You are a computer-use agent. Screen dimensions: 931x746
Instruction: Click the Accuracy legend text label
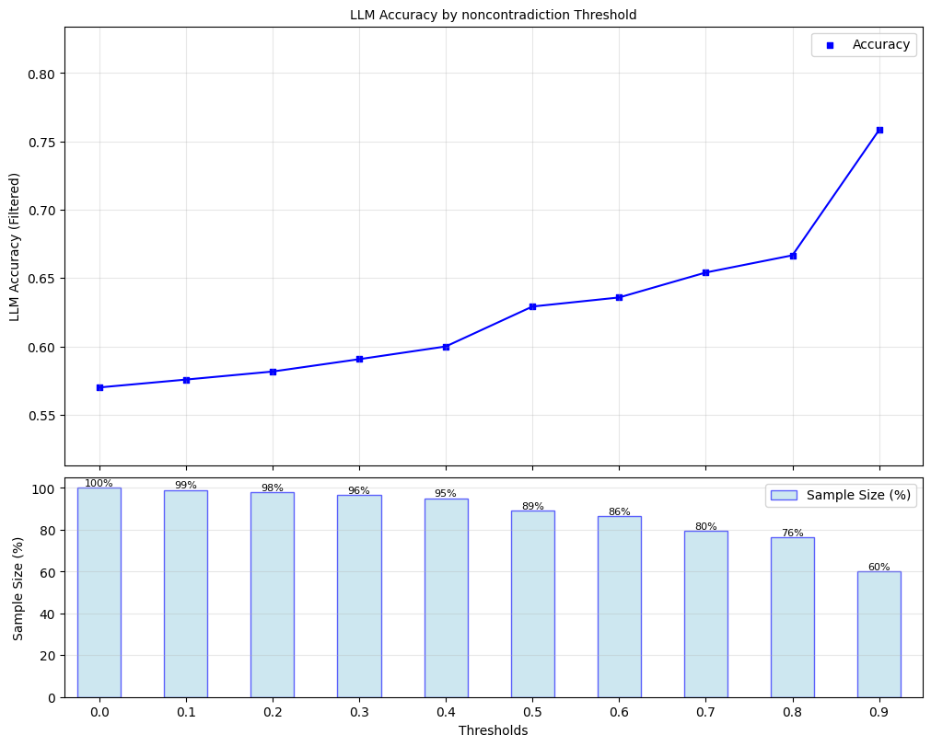(x=881, y=44)
